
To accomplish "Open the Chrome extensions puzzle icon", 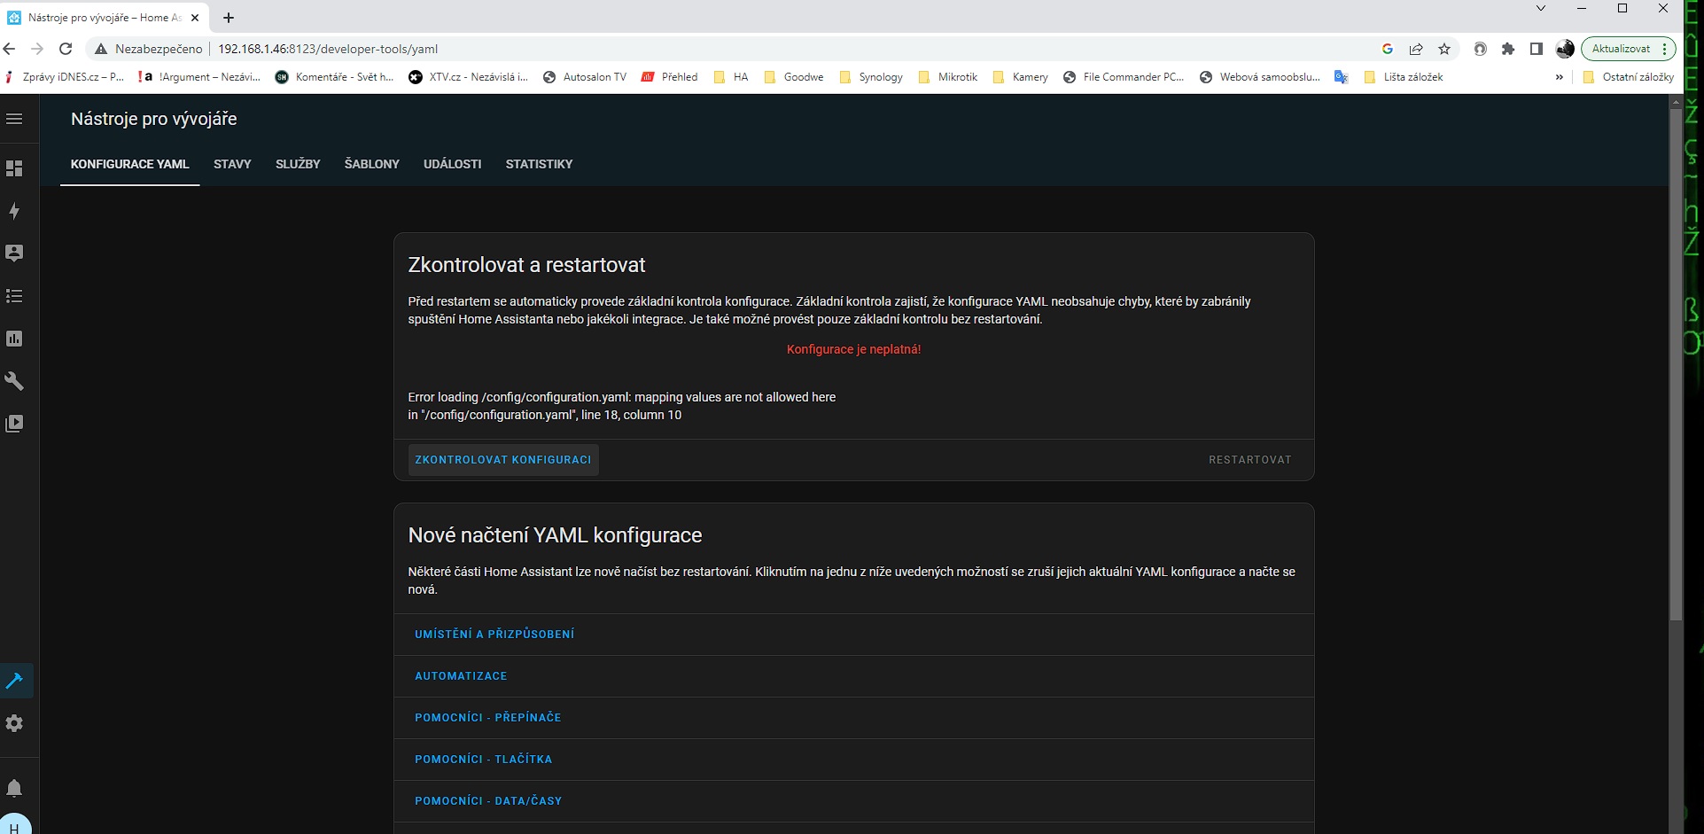I will pos(1508,49).
